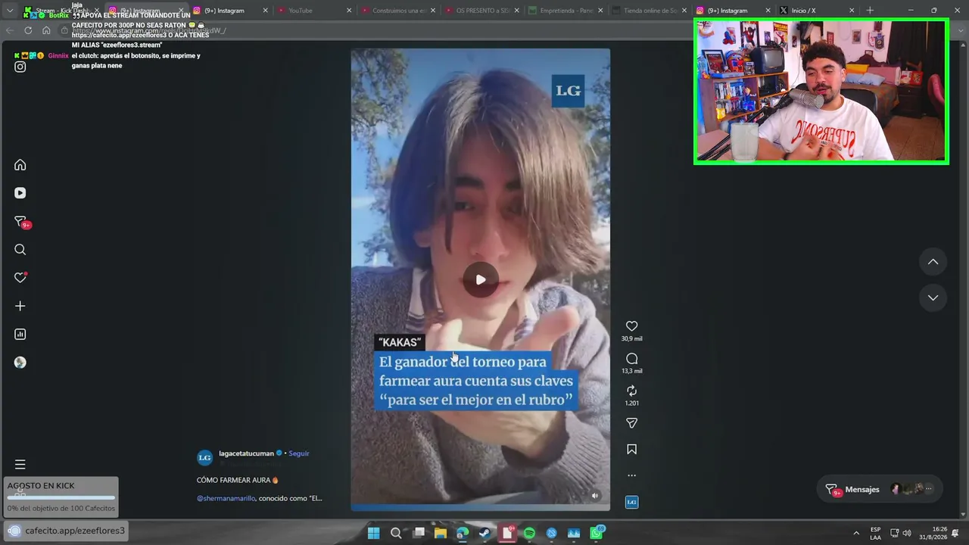Close the YouTube browser tab
The image size is (969, 545).
tap(349, 11)
